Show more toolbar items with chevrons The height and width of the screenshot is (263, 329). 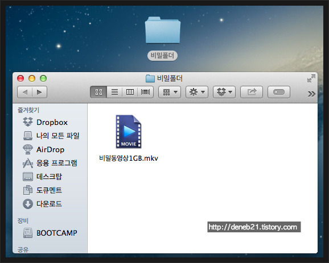[x=311, y=94]
